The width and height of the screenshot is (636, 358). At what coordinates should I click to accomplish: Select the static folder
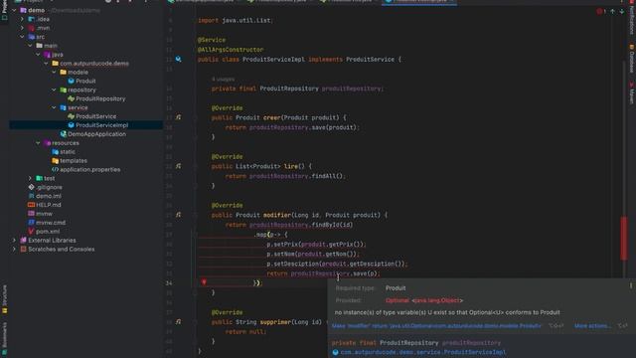68,152
